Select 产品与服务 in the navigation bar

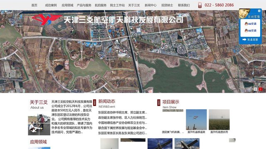coord(84,5)
